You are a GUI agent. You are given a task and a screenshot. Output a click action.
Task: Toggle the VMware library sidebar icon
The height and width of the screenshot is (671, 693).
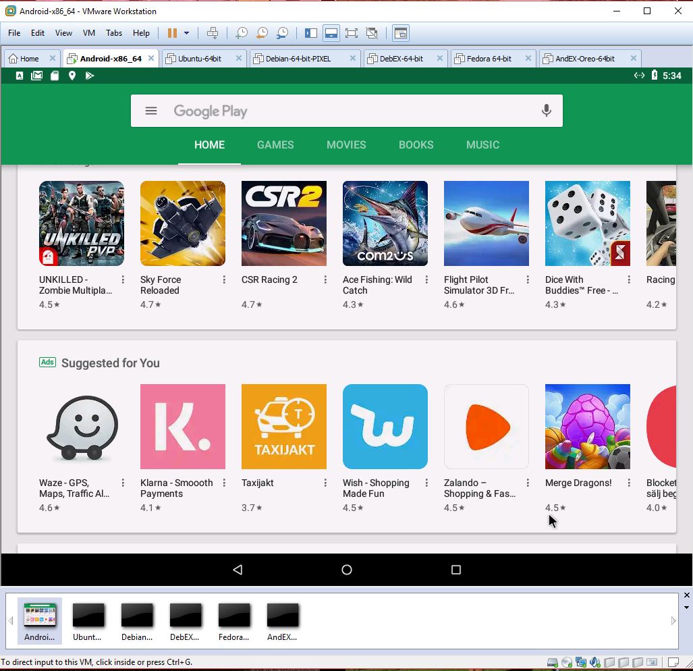click(311, 33)
